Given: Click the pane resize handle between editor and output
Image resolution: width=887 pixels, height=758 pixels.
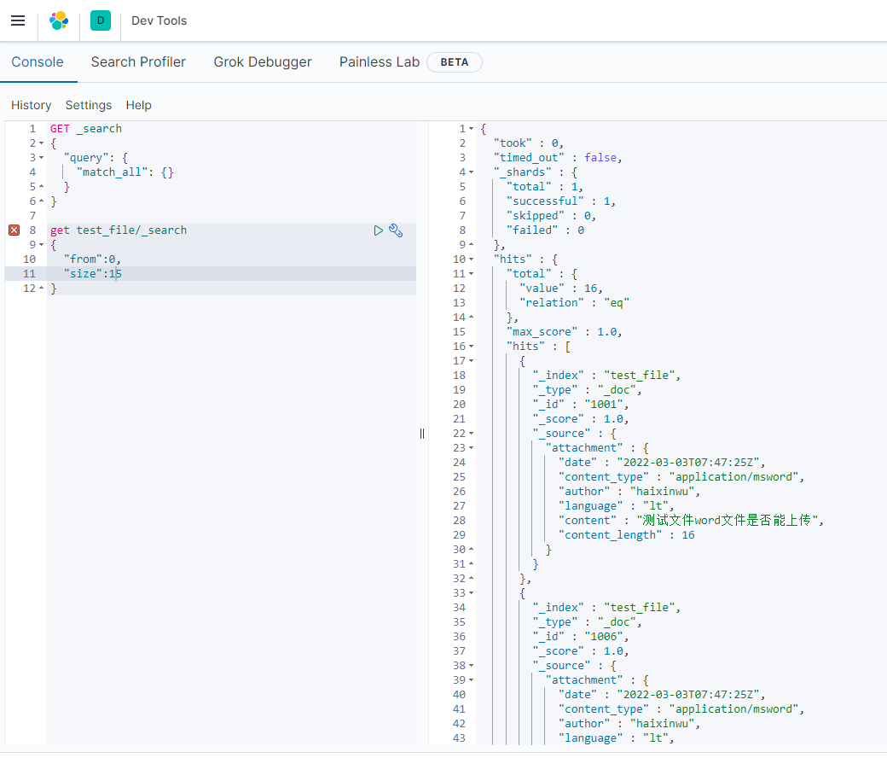Looking at the screenshot, I should [x=422, y=434].
